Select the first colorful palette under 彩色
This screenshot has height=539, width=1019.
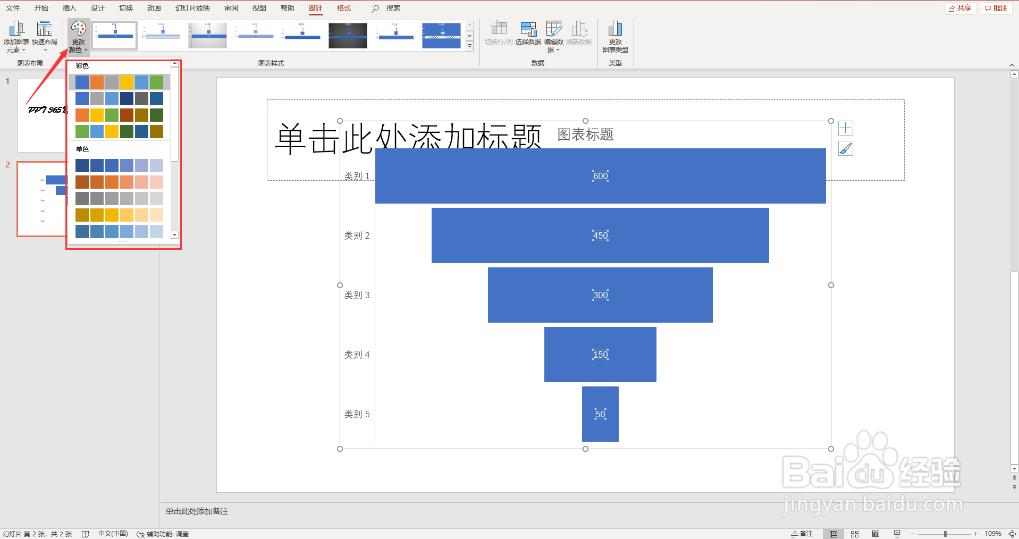[119, 81]
